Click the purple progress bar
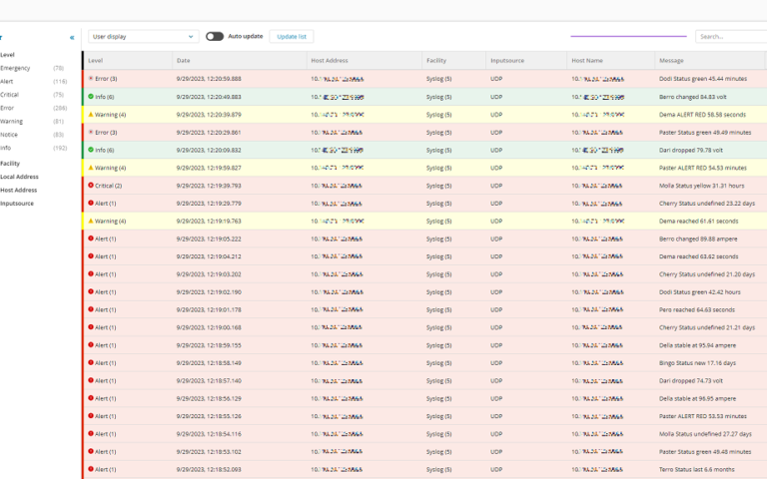This screenshot has height=479, width=767. [627, 36]
